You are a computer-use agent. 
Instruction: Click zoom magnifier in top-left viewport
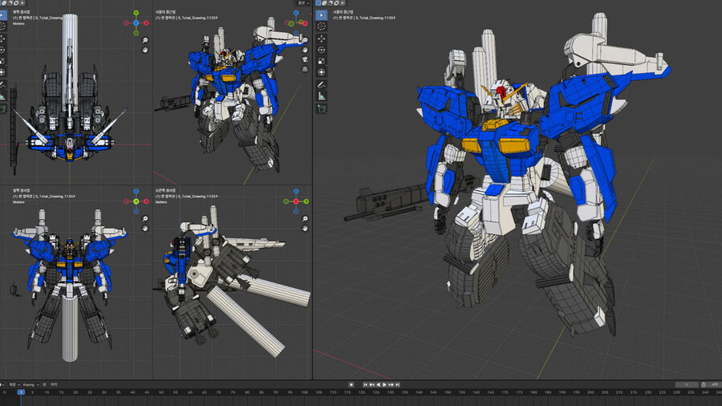coord(145,40)
